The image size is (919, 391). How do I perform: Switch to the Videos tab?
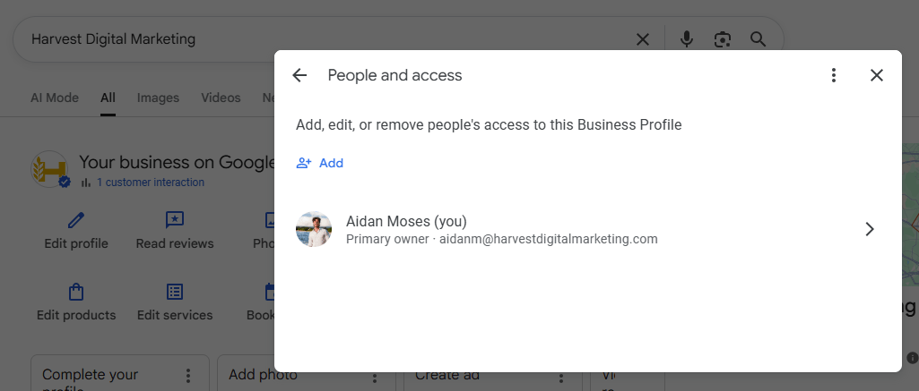[221, 98]
